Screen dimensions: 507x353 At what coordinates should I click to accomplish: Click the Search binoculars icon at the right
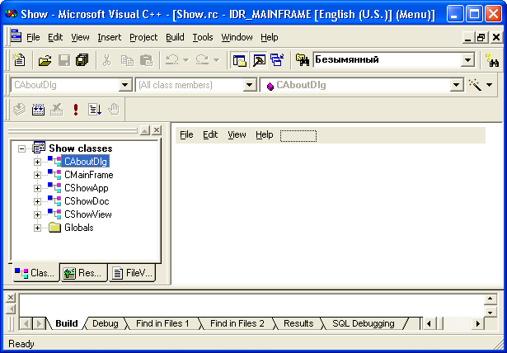point(492,60)
